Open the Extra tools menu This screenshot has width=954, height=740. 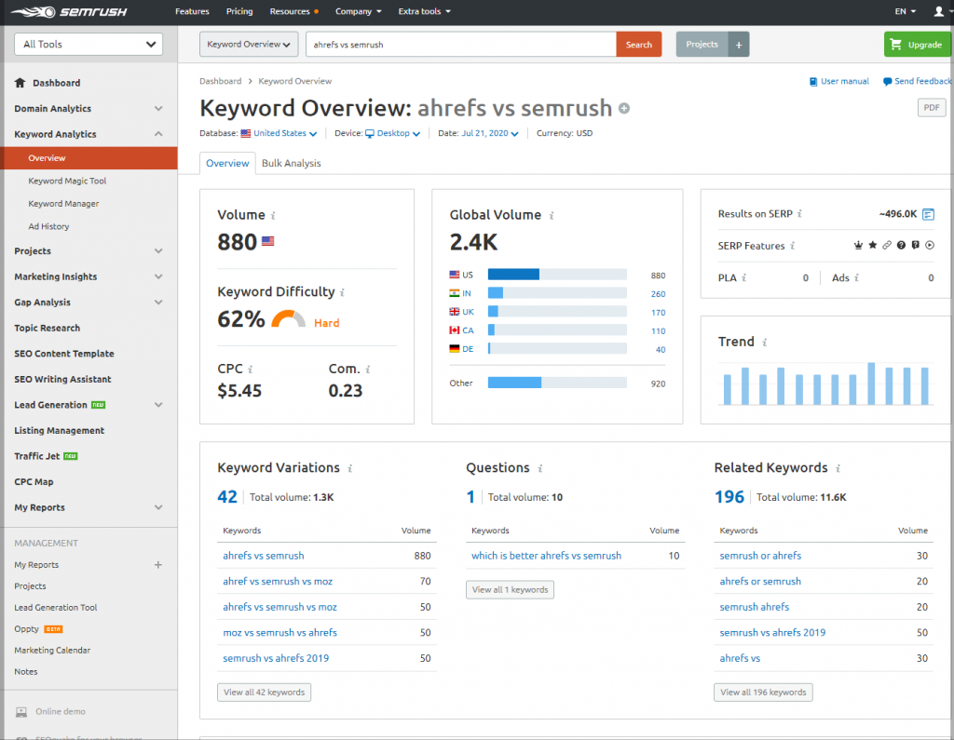[425, 11]
